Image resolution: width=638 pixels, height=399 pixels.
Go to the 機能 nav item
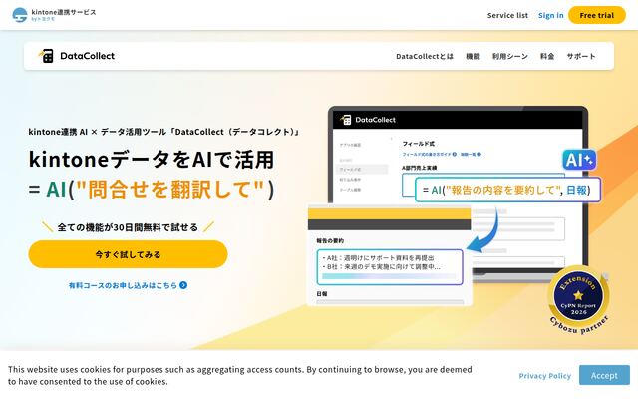coord(473,56)
